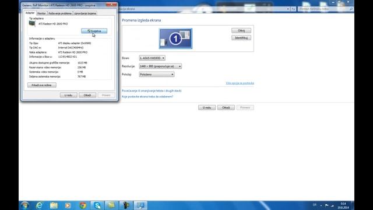
Task: Click the Otkrij button
Action: tap(241, 30)
